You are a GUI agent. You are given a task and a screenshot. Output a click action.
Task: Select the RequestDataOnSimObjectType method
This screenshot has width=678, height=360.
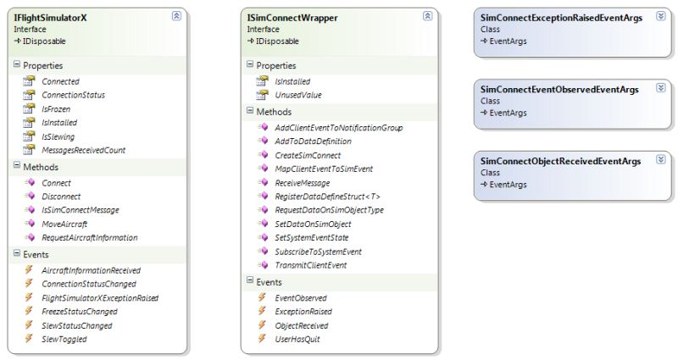(329, 210)
